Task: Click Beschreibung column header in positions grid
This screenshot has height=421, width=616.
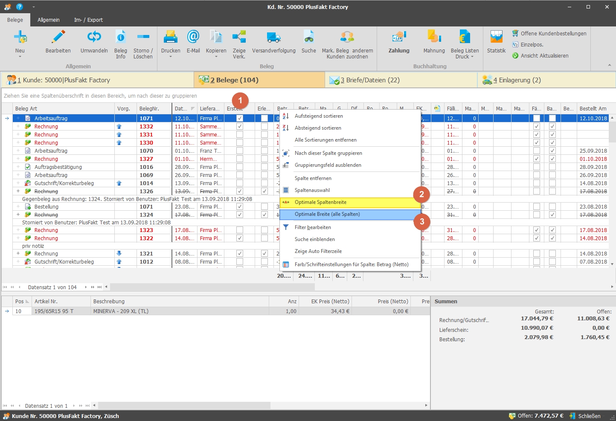Action: pos(180,301)
